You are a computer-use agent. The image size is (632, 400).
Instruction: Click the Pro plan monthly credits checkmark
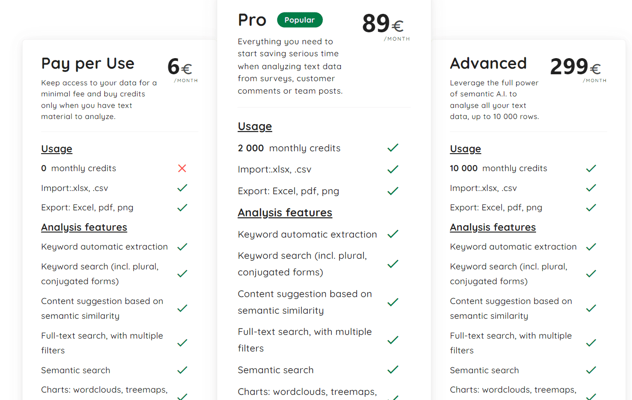point(393,148)
